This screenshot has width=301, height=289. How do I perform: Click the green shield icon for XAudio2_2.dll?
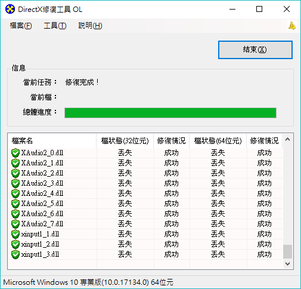[15, 173]
